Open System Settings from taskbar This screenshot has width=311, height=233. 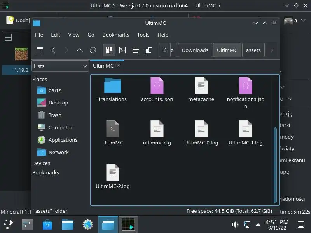27,224
